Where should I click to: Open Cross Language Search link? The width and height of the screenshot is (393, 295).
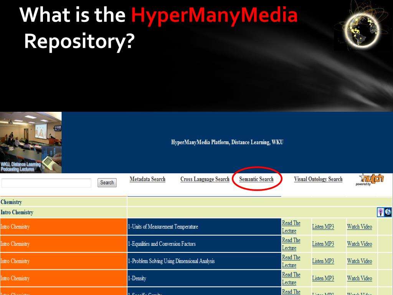point(205,179)
